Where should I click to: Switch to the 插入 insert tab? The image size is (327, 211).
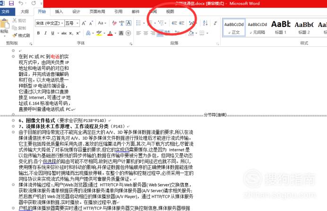[59, 11]
